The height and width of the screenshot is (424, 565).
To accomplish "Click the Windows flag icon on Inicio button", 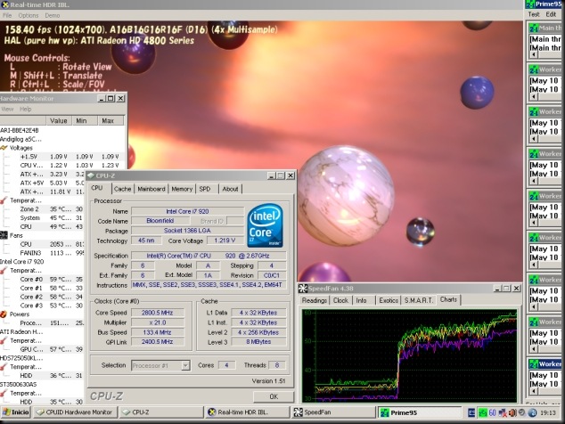I will click(7, 413).
